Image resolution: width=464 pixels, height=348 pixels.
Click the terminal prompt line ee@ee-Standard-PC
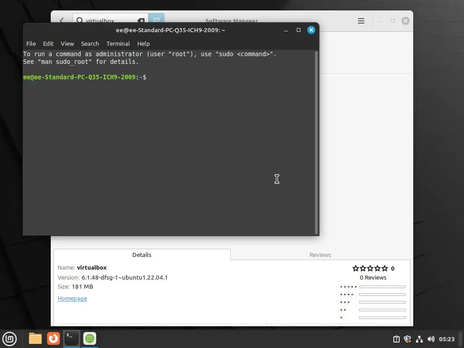coord(85,77)
